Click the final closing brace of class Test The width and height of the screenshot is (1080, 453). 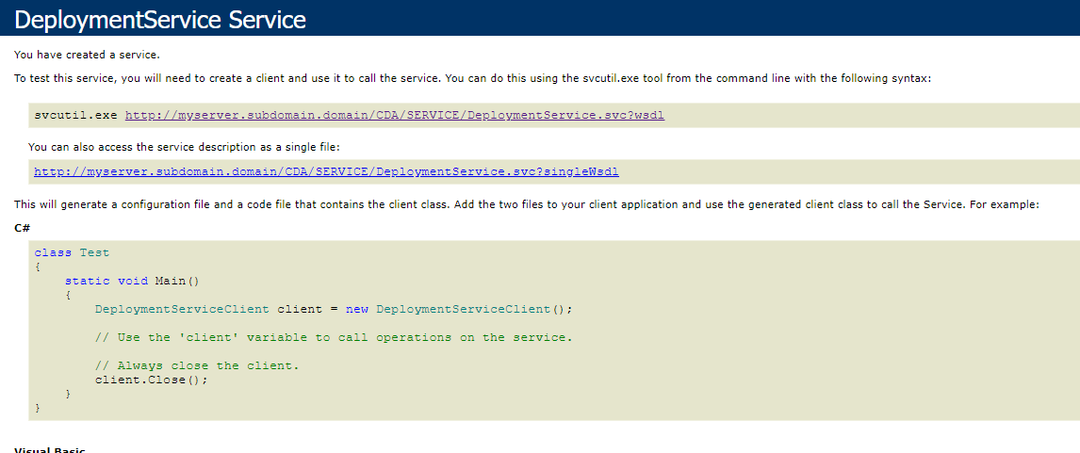tap(38, 408)
